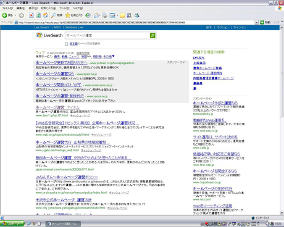284x227 pixels.
Task: Click in the Live Search query field
Action: (x=107, y=35)
